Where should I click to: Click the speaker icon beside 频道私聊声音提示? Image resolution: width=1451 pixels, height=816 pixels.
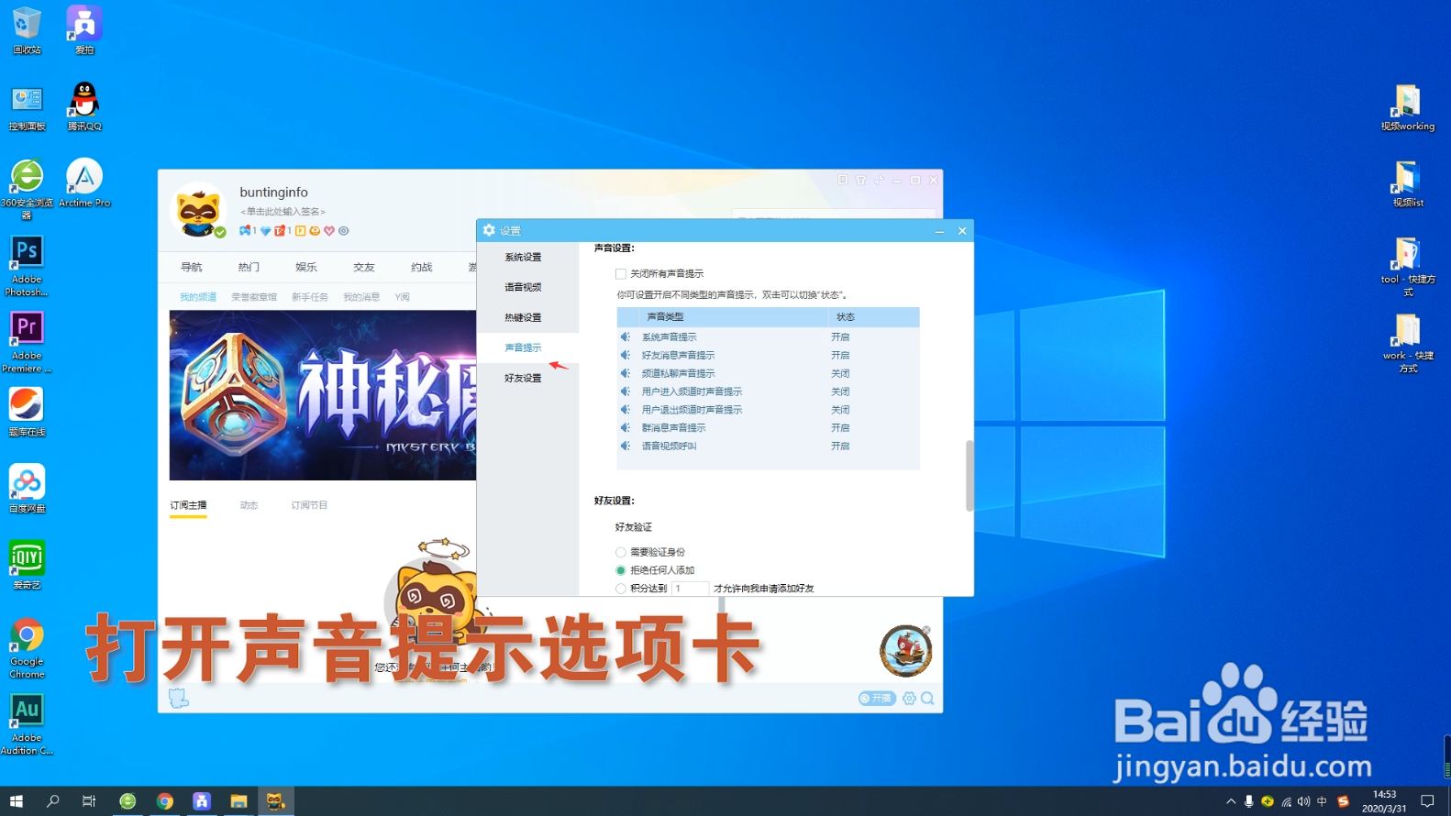pos(626,373)
